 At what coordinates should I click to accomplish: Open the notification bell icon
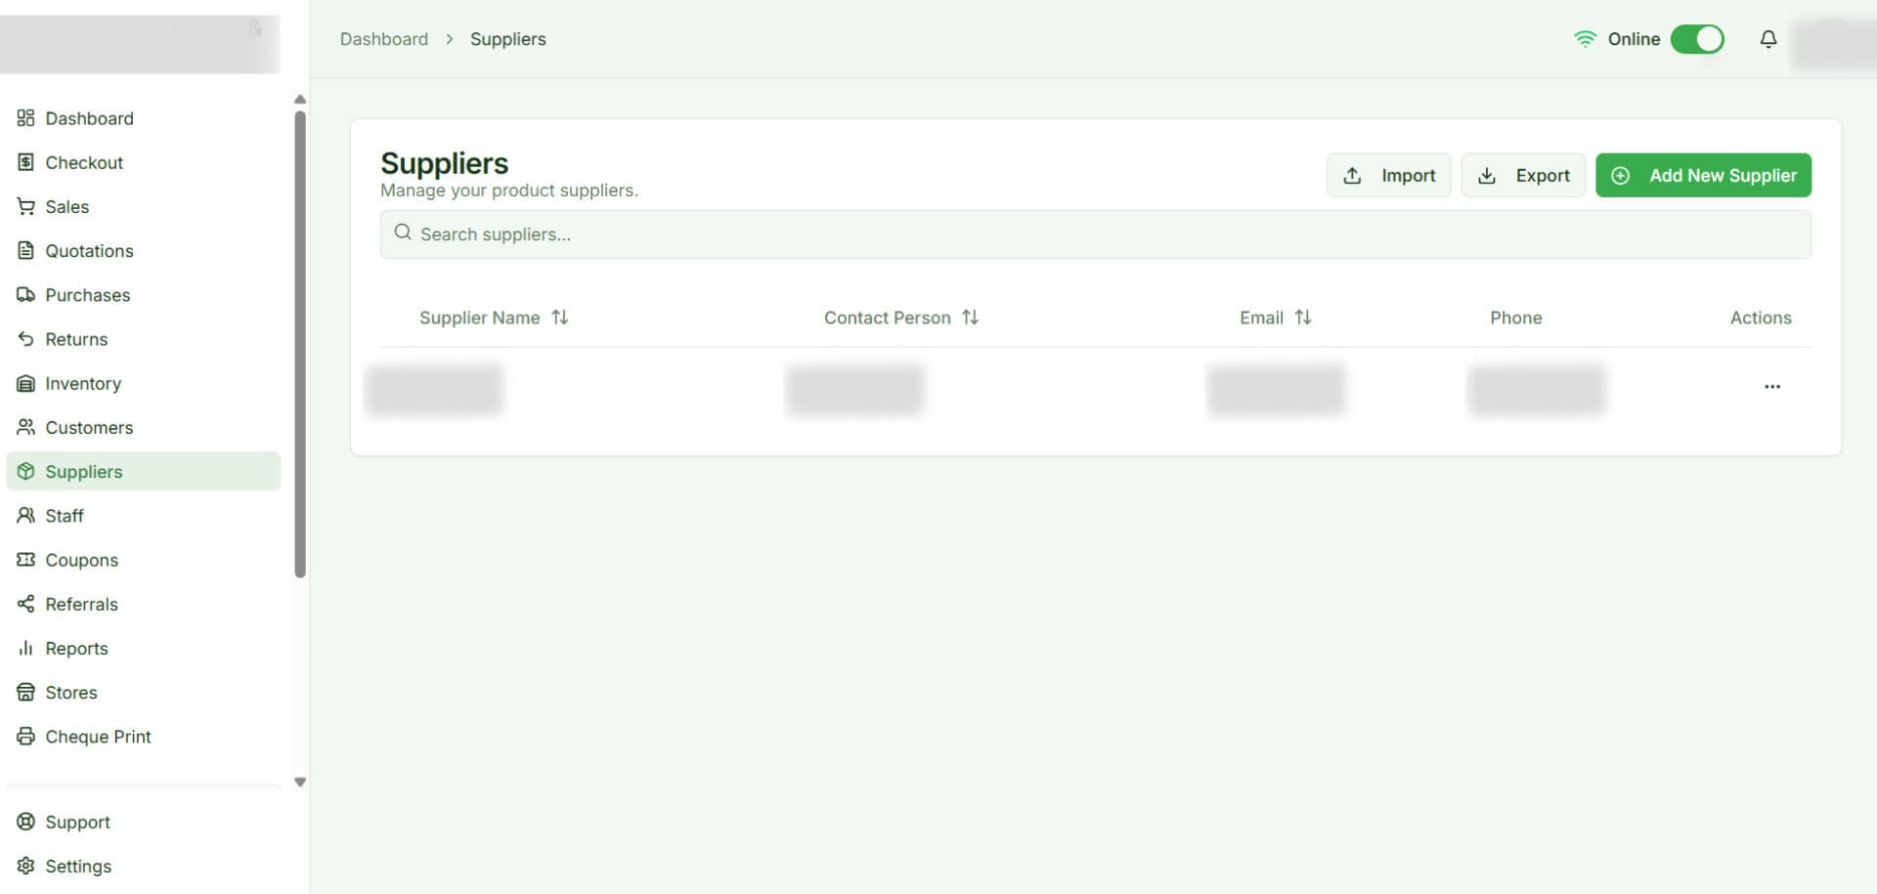click(1768, 39)
